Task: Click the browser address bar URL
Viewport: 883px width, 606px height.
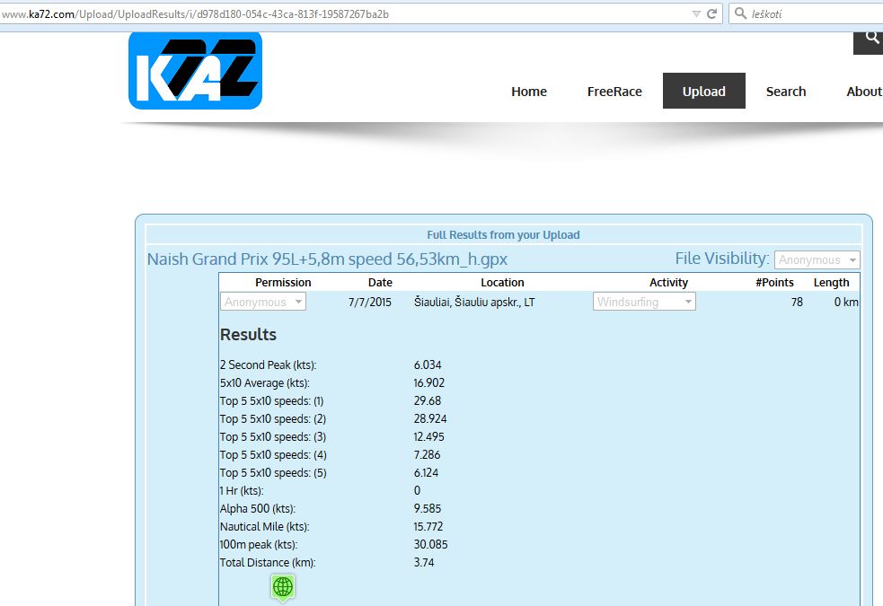Action: coord(195,14)
